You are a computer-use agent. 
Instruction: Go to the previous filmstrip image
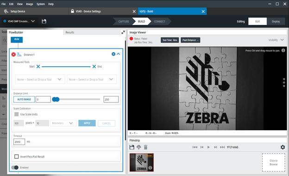(202, 147)
